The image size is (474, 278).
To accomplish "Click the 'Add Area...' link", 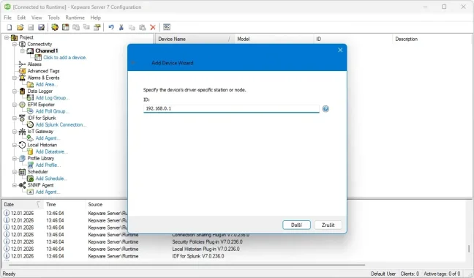I will [x=47, y=84].
